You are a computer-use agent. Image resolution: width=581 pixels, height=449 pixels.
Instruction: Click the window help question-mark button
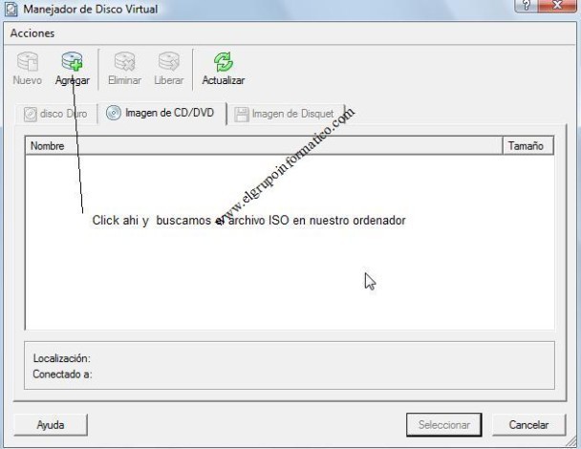527,5
